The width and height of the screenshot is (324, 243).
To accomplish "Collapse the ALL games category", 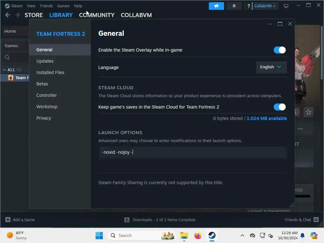I will (x=4, y=70).
